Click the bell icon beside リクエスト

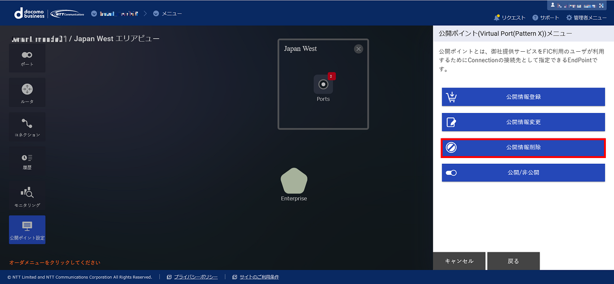pyautogui.click(x=497, y=18)
